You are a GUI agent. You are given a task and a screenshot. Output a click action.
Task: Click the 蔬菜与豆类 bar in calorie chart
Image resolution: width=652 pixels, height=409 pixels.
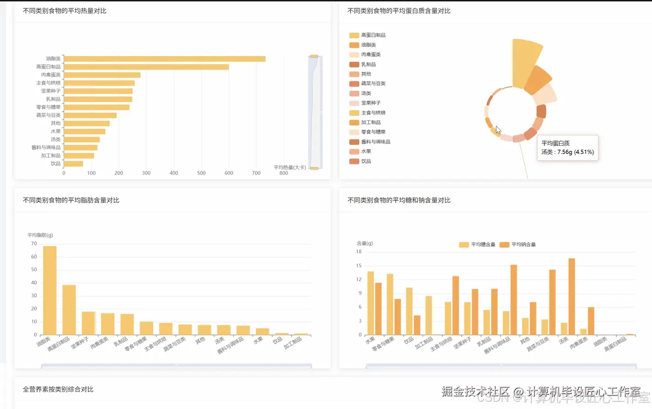tap(90, 115)
